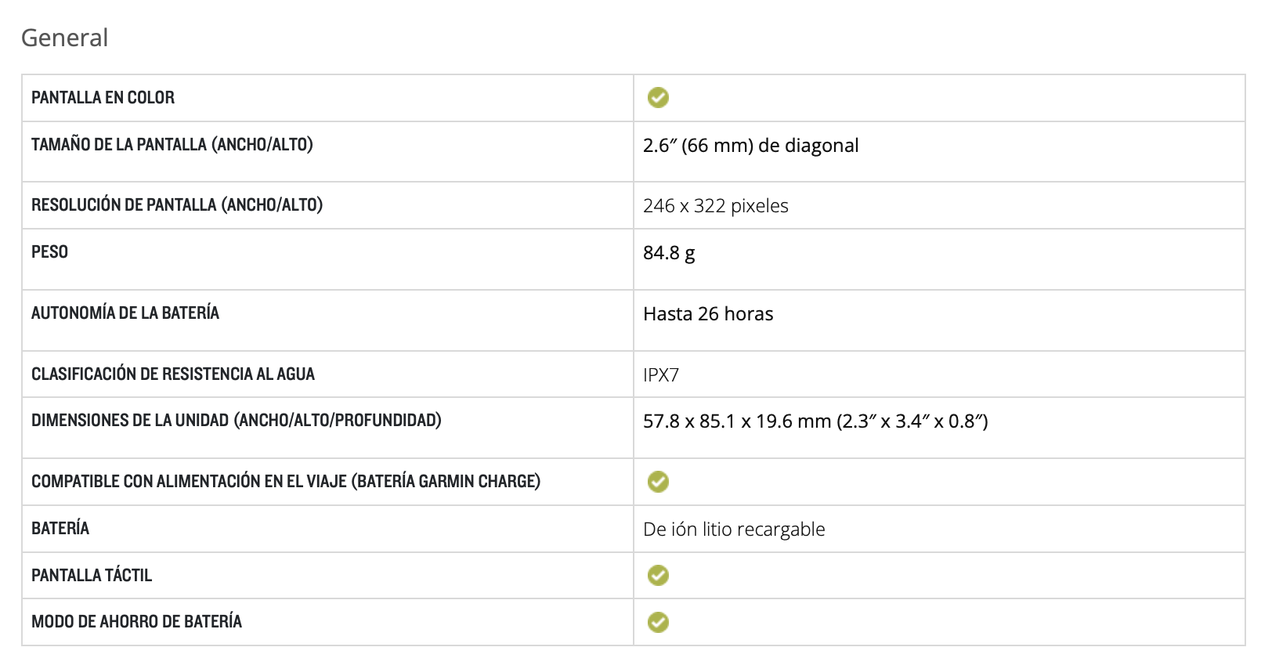Click the De ión litio recargable value

pos(733,530)
